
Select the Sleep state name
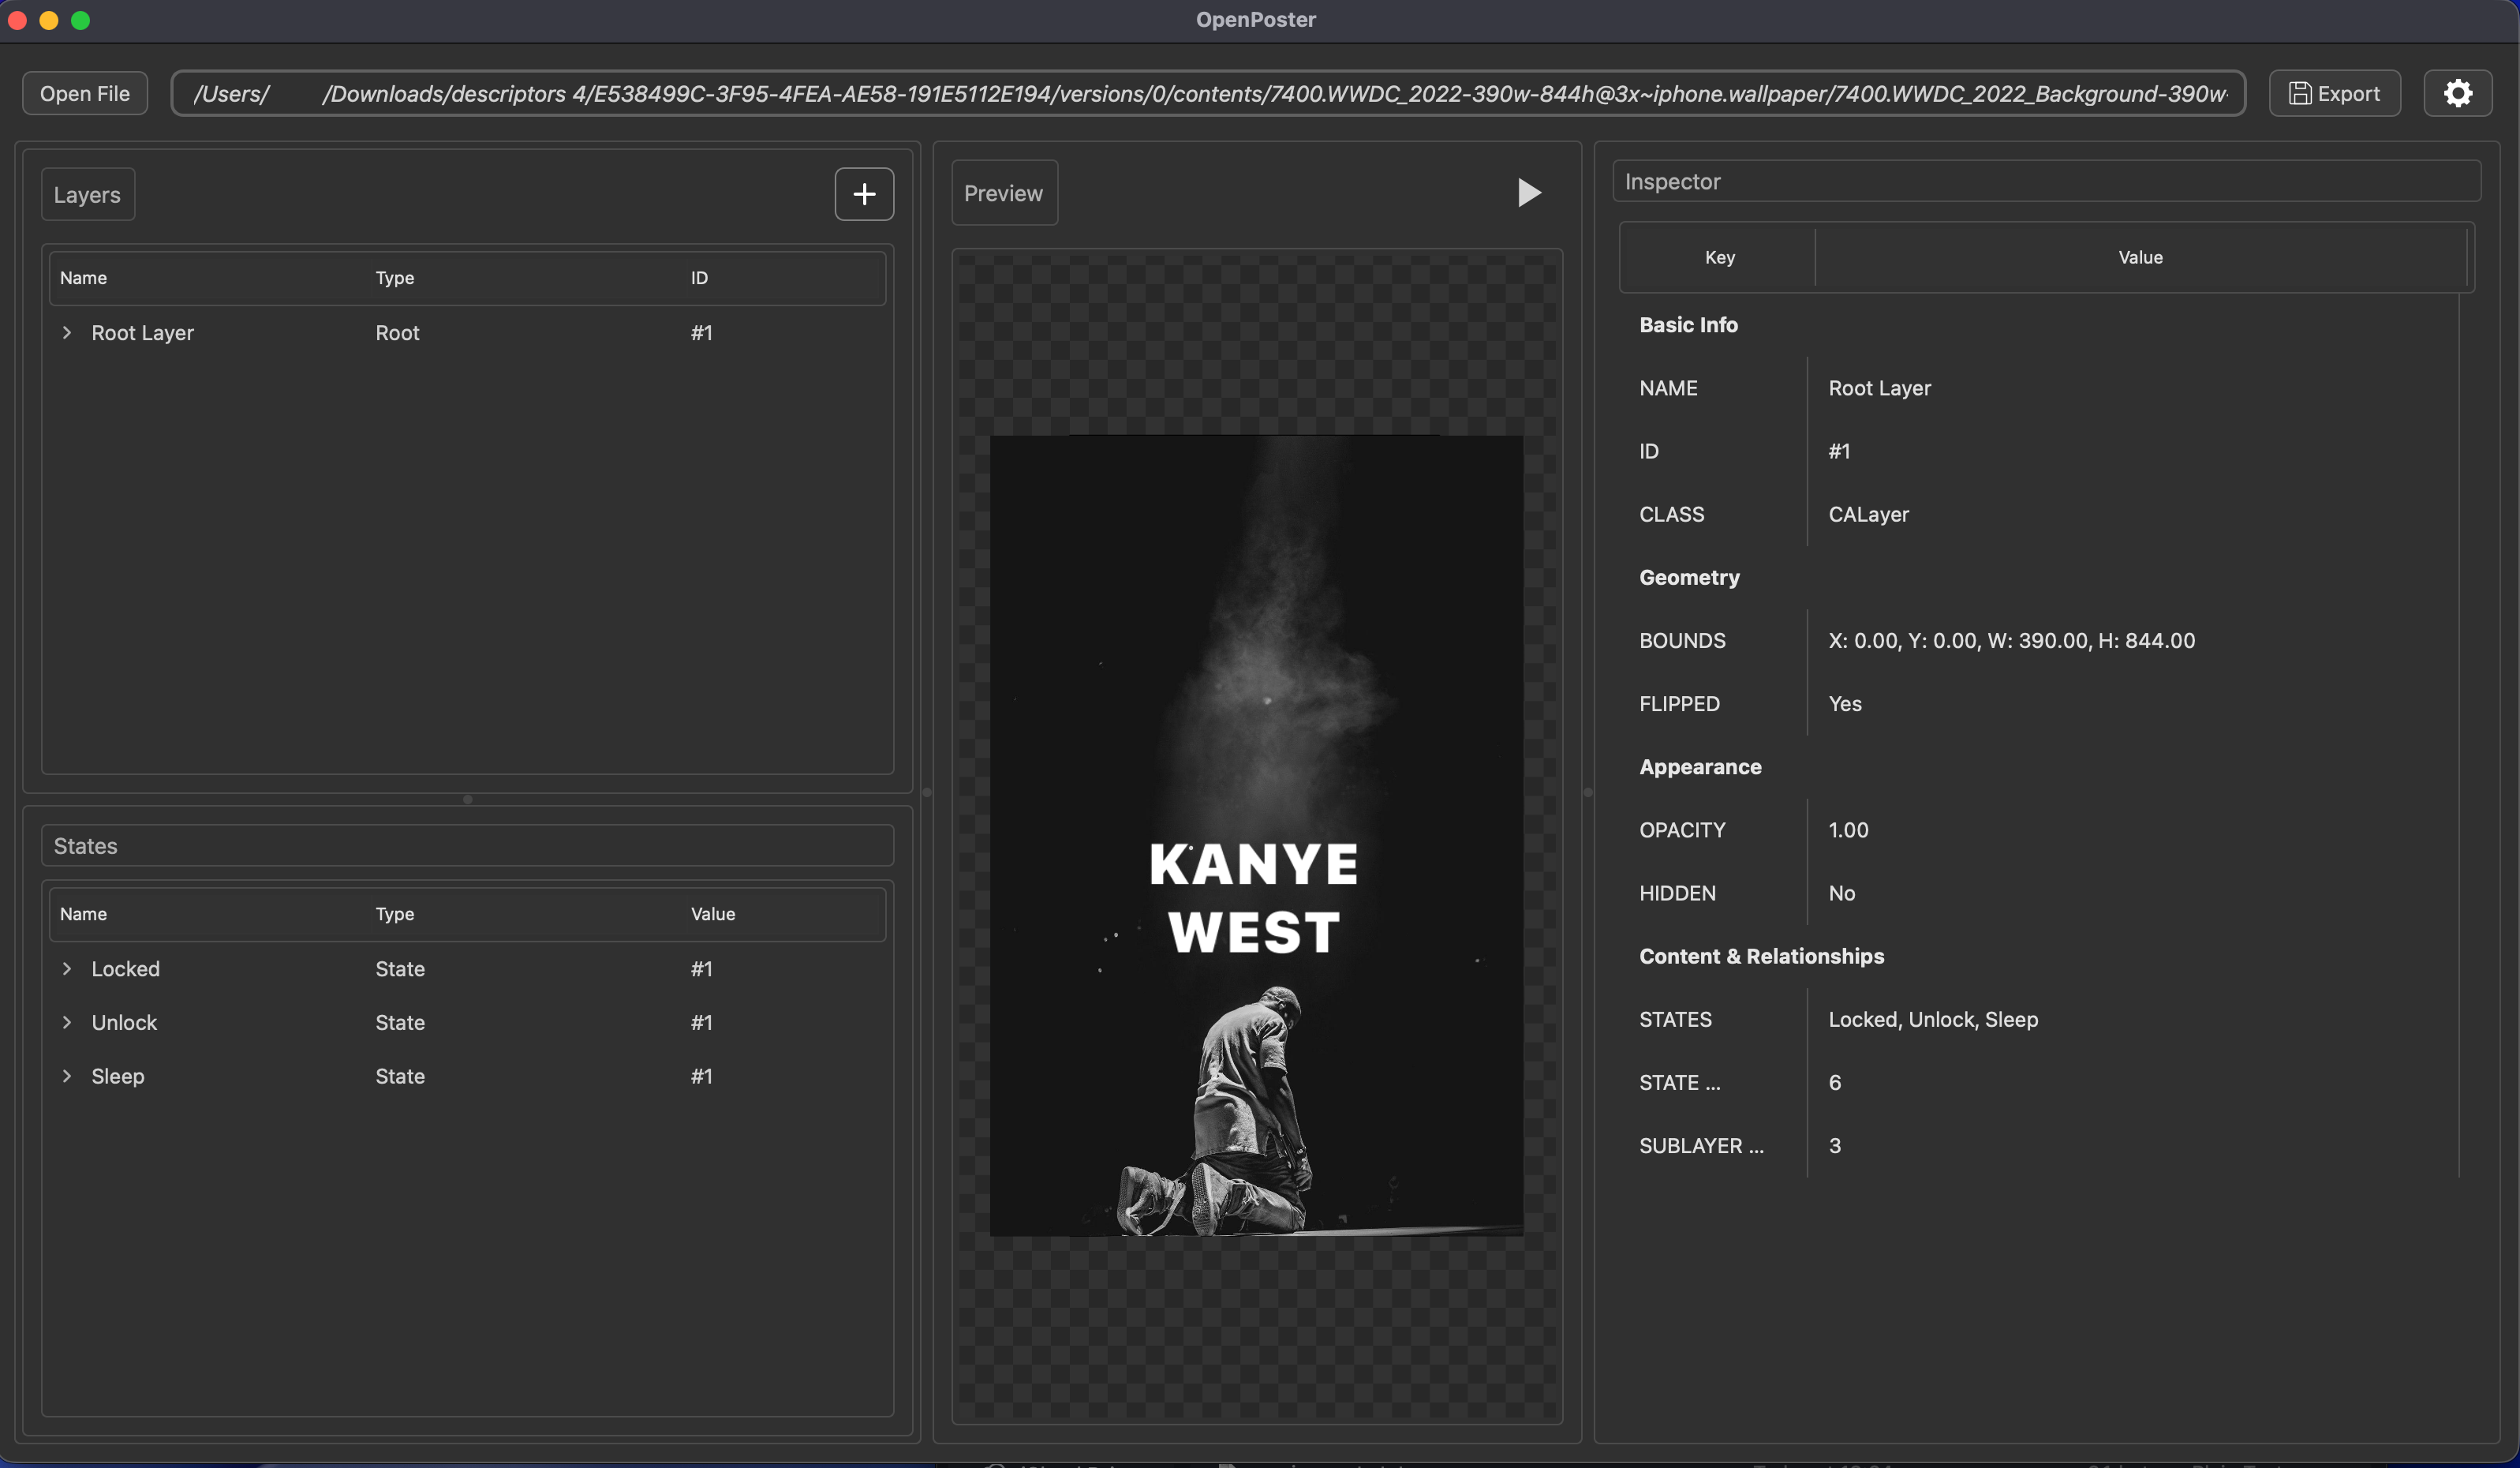pos(118,1077)
